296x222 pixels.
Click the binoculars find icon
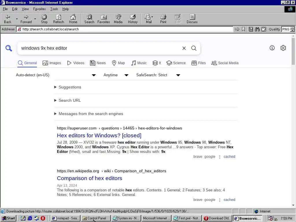point(257,29)
